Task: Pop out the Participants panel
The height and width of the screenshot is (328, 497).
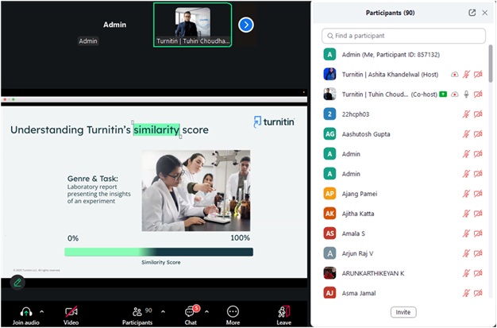Action: point(472,13)
